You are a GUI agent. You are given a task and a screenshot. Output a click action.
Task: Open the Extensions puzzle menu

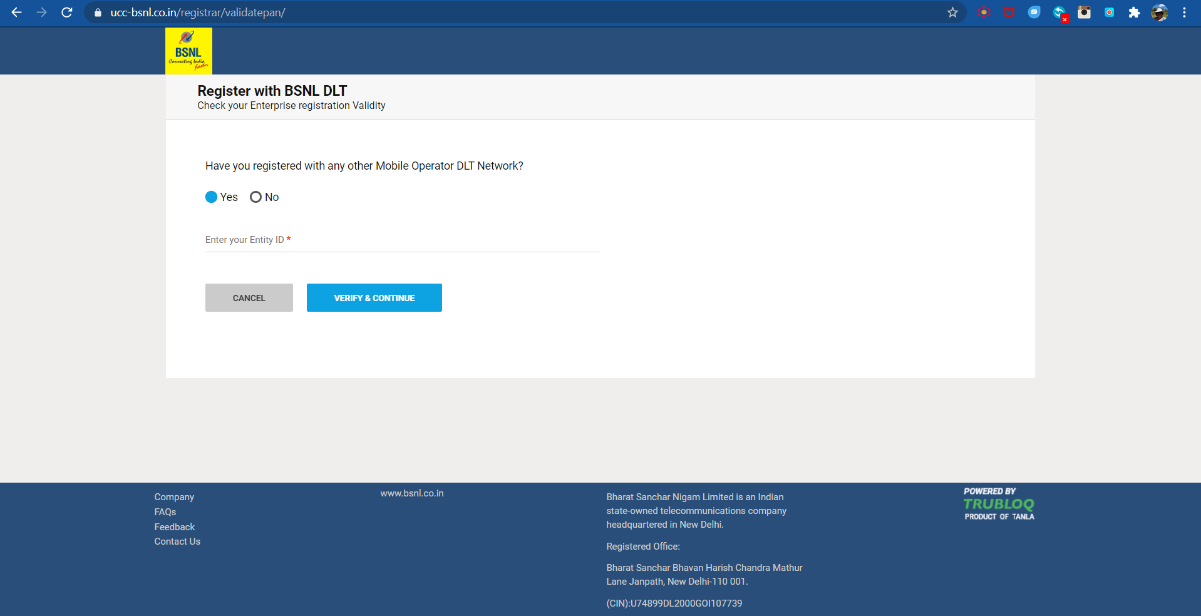point(1134,13)
